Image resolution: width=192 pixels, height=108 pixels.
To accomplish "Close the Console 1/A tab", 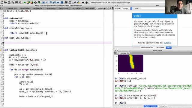I will point(118,53).
